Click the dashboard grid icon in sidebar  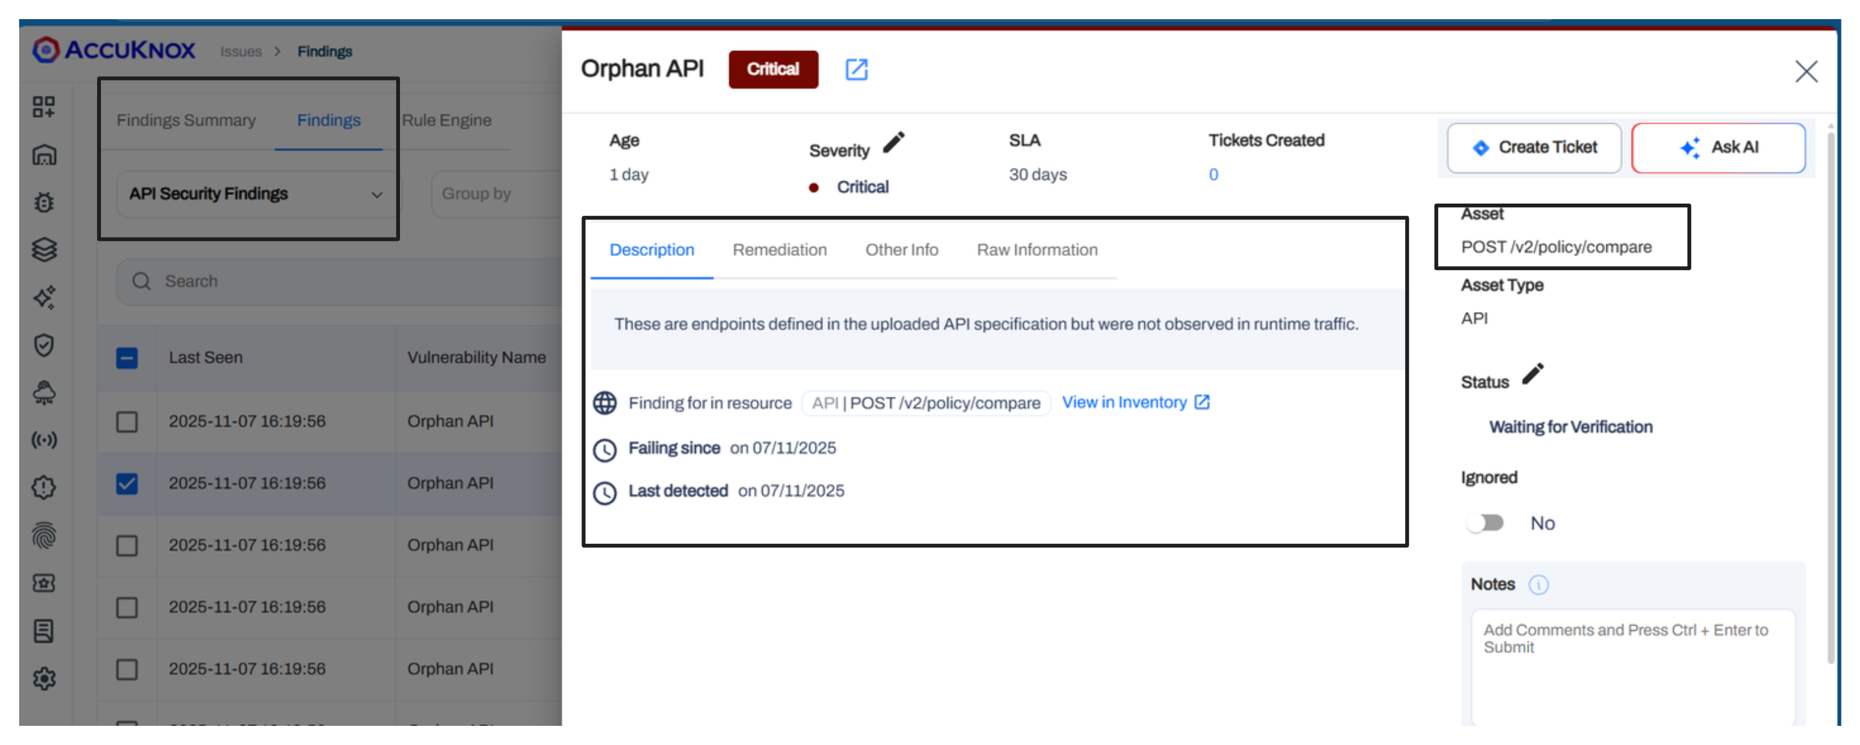pyautogui.click(x=44, y=107)
